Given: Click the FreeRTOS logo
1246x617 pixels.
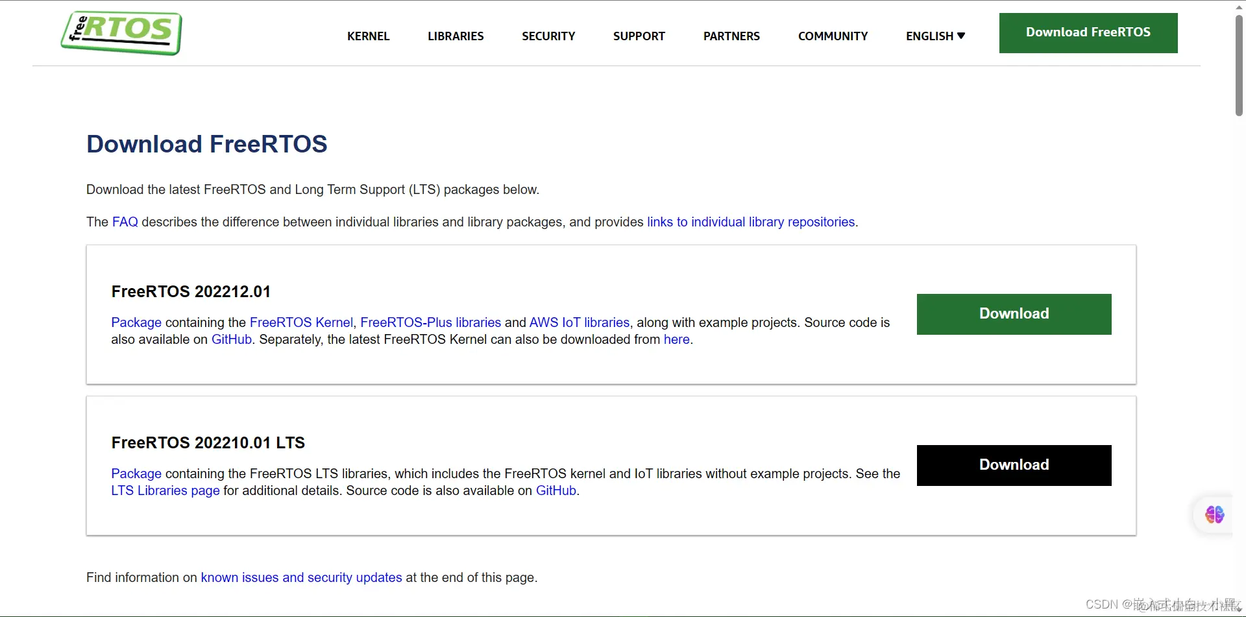Looking at the screenshot, I should 121,33.
